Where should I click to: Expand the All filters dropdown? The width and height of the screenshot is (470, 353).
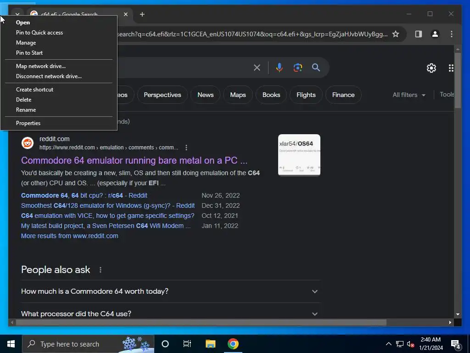pyautogui.click(x=409, y=95)
